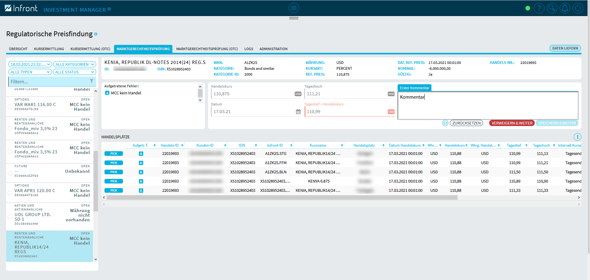Click the A flag in A1ZK2S.STG row

141,154
